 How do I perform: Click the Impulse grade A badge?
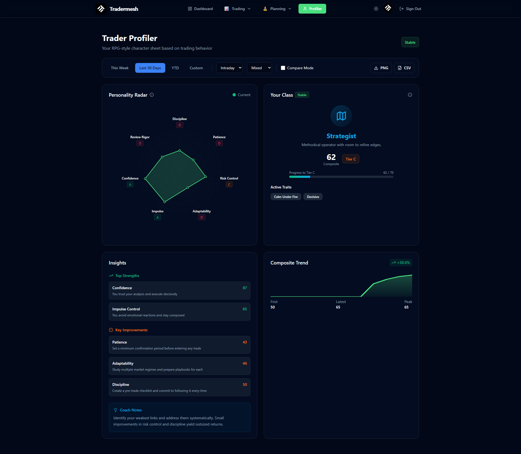pos(158,217)
